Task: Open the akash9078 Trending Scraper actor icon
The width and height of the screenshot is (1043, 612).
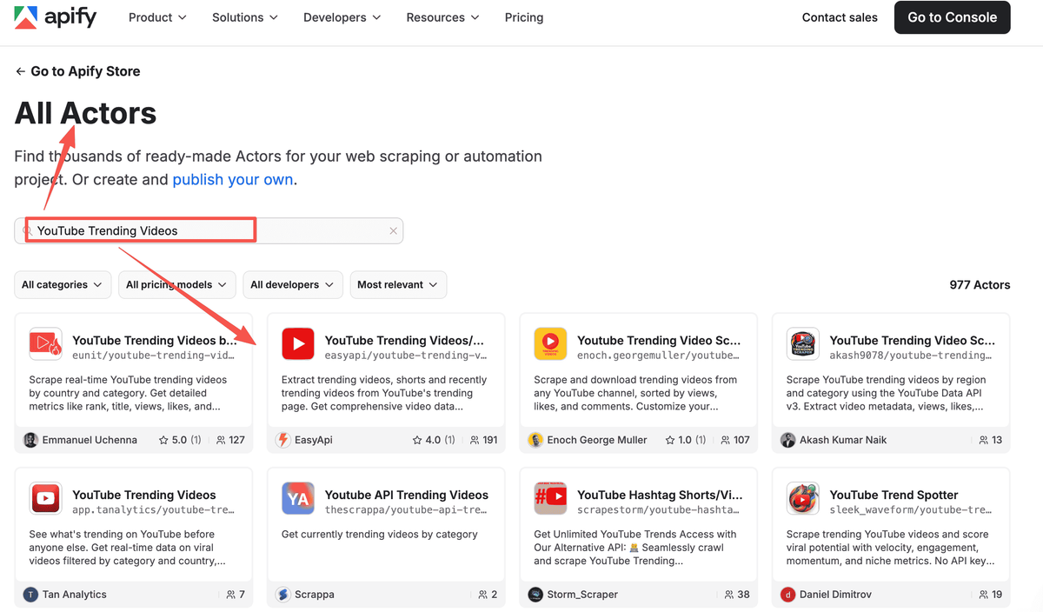Action: pyautogui.click(x=803, y=344)
